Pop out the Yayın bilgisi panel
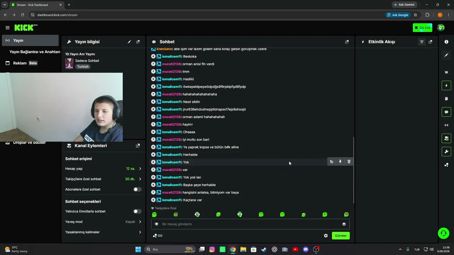Screen dimensions: 454x255 (x=138, y=42)
